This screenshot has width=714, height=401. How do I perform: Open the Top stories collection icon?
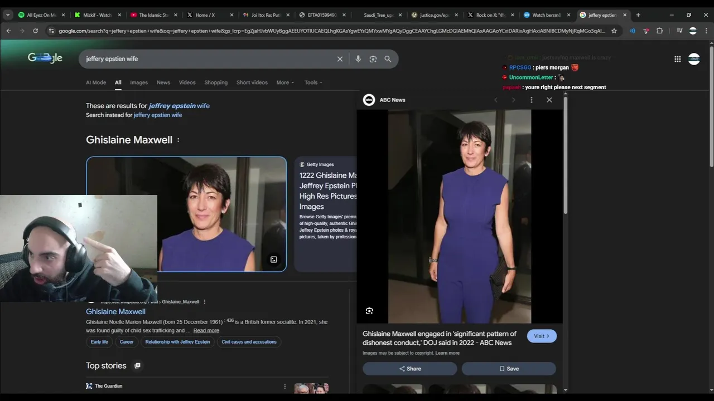click(x=137, y=366)
